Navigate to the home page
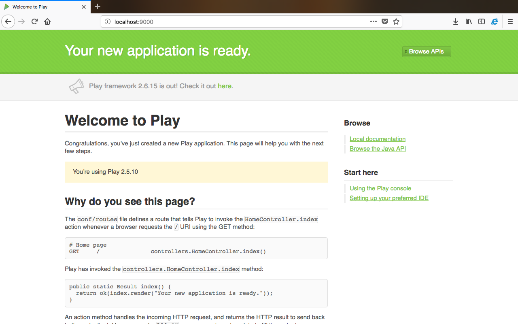The image size is (518, 324). click(47, 21)
